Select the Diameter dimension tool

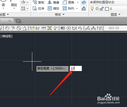19,28
